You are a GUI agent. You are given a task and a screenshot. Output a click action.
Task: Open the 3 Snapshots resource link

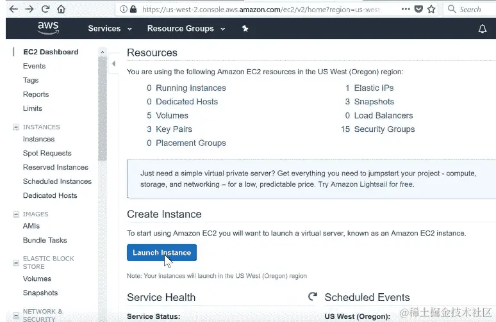pos(374,102)
